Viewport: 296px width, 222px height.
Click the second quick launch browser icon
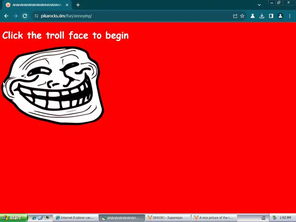click(40, 218)
